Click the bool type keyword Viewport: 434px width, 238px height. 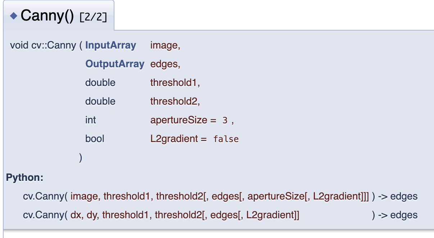coord(94,139)
